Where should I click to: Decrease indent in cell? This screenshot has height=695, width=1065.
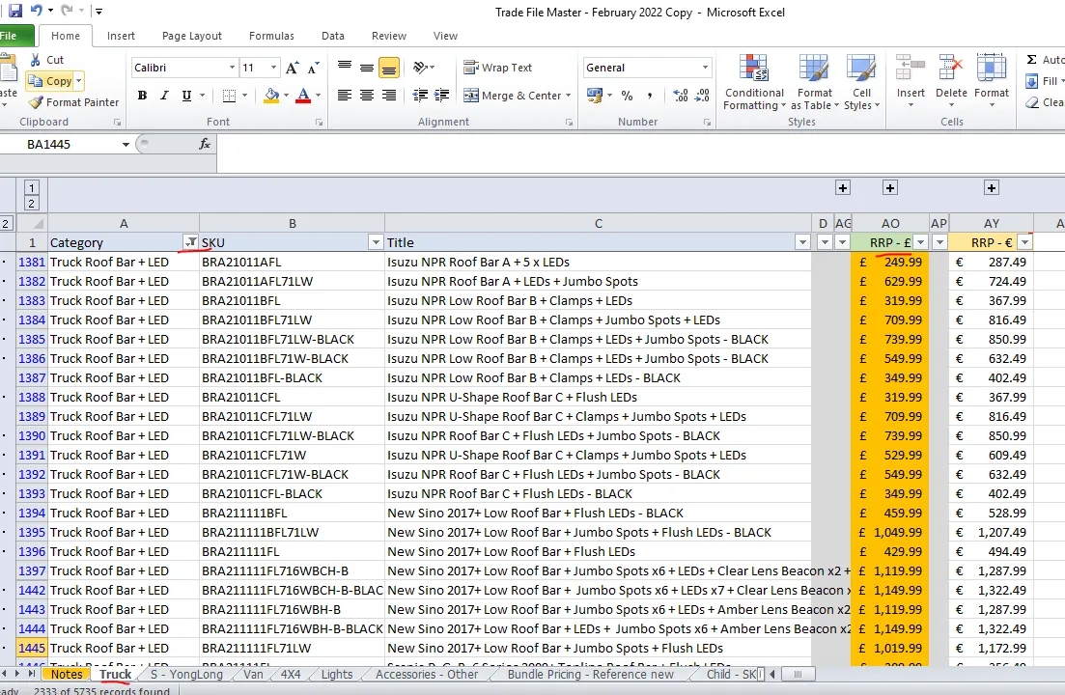coord(420,96)
